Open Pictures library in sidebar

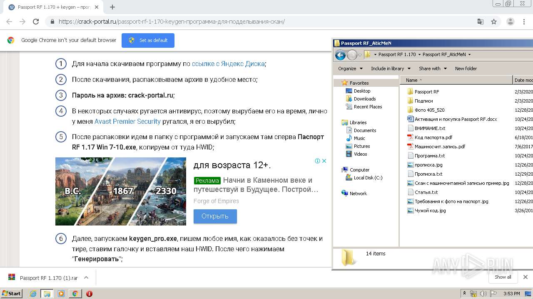click(358, 146)
